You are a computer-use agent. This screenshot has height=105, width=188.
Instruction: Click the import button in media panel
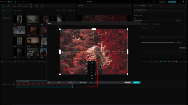click(x=18, y=10)
